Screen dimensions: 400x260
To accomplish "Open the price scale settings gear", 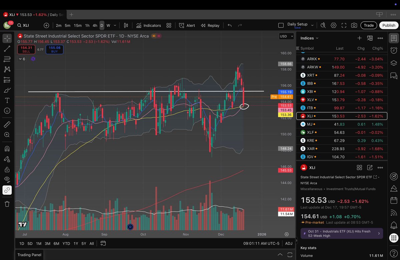I will [x=287, y=234].
